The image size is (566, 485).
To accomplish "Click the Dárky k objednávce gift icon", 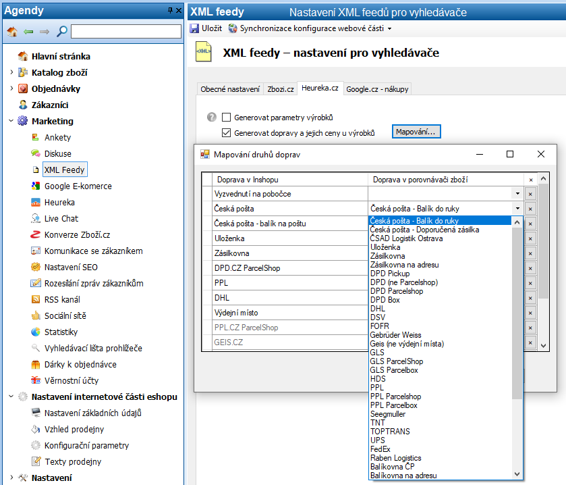I will tap(35, 364).
